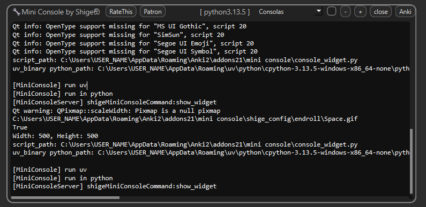This screenshot has width=426, height=207.
Task: Decrease font size with the minus button
Action: point(345,12)
